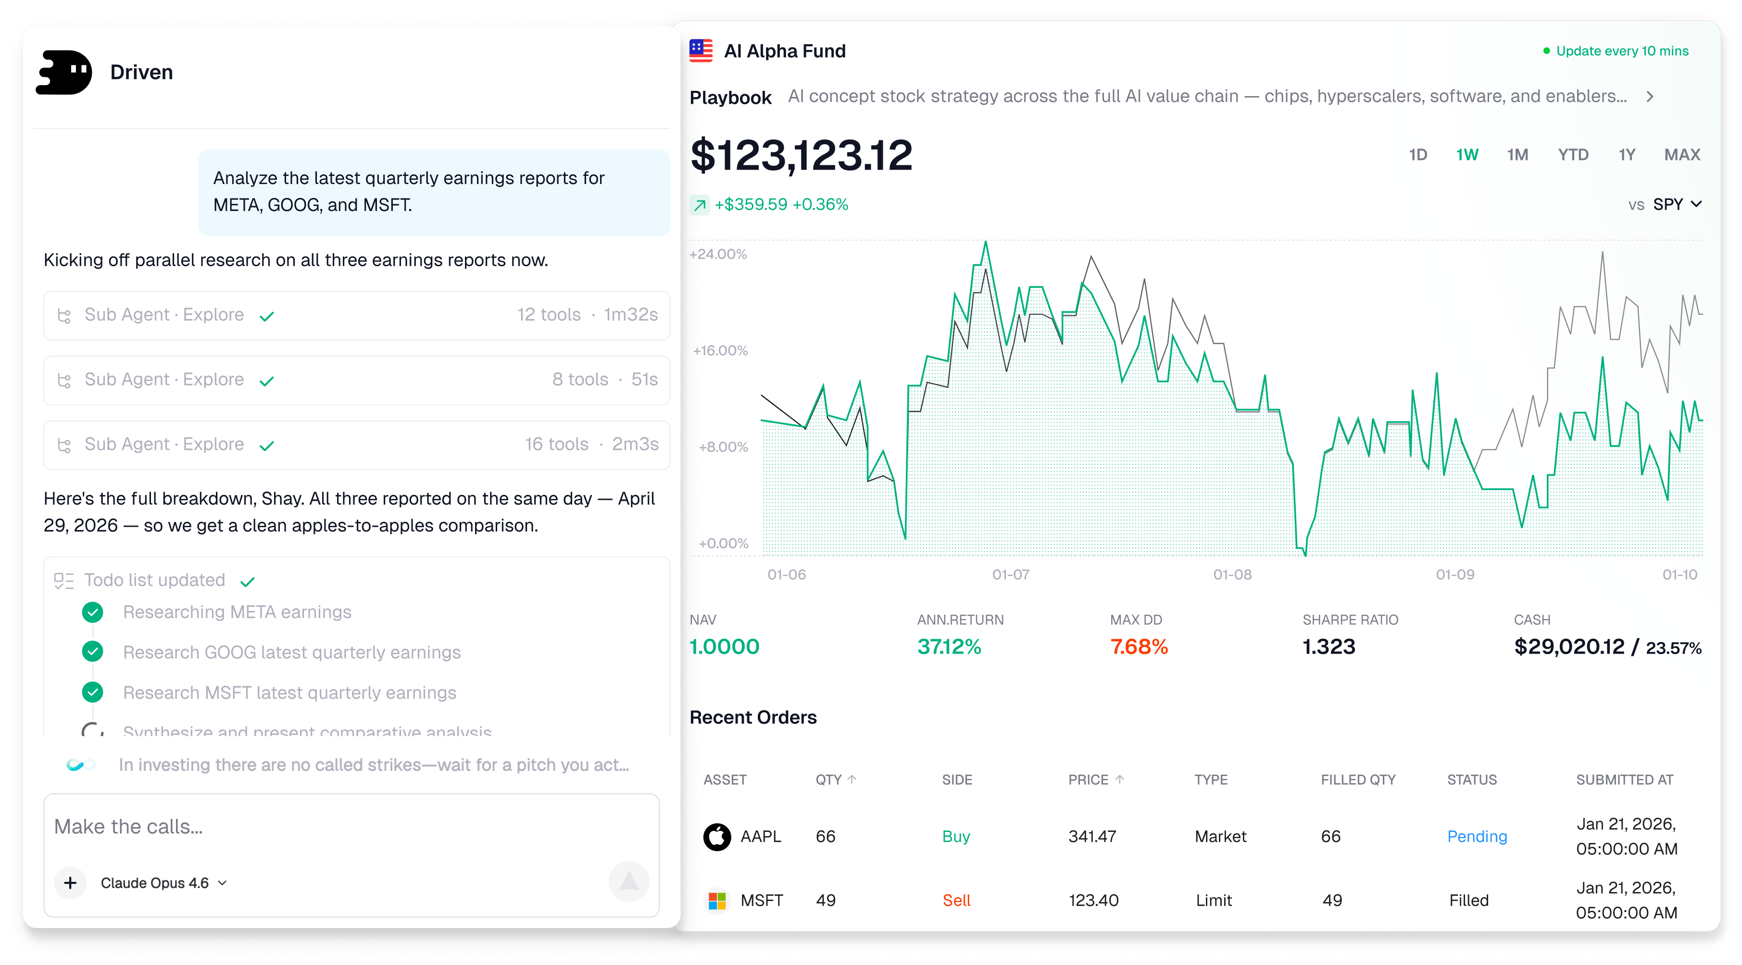Click the FILLED QTY column header

(x=1358, y=779)
